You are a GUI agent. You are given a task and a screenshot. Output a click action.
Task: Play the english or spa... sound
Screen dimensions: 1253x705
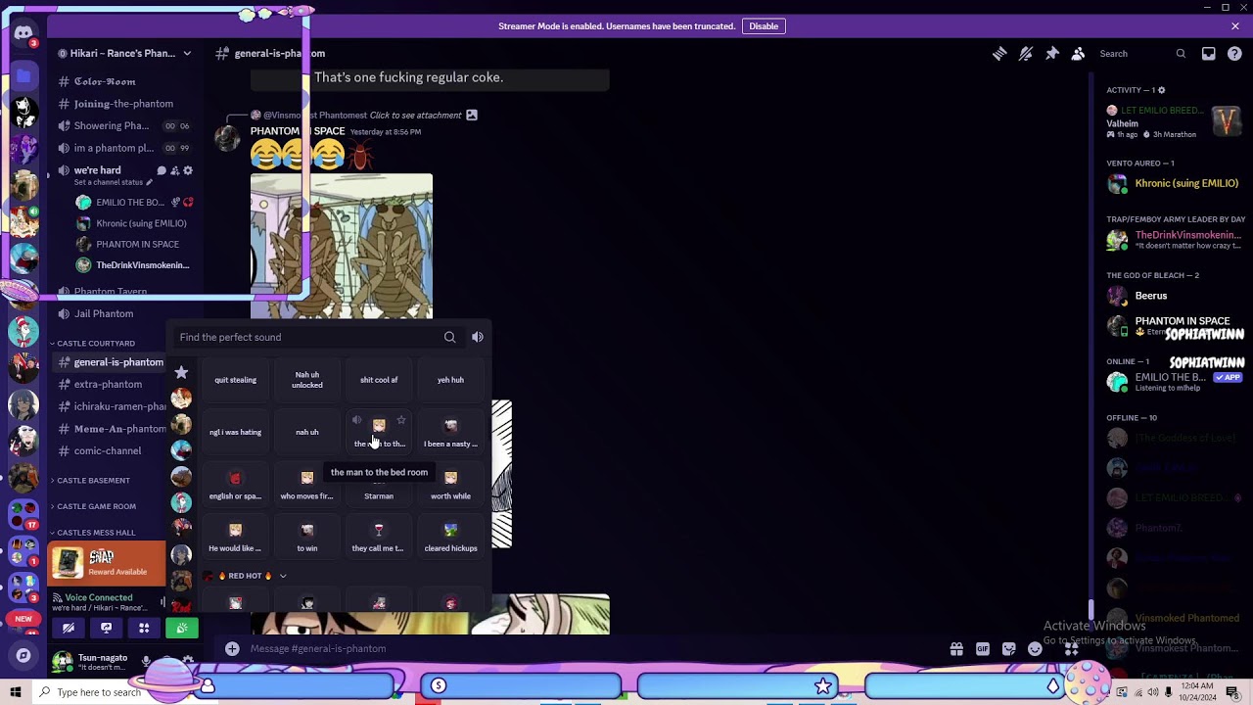[235, 485]
